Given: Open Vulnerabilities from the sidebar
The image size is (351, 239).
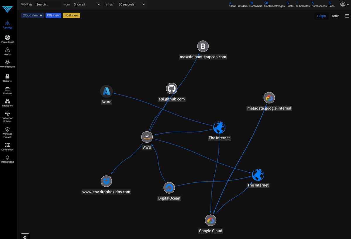Looking at the screenshot, I should [7, 62].
